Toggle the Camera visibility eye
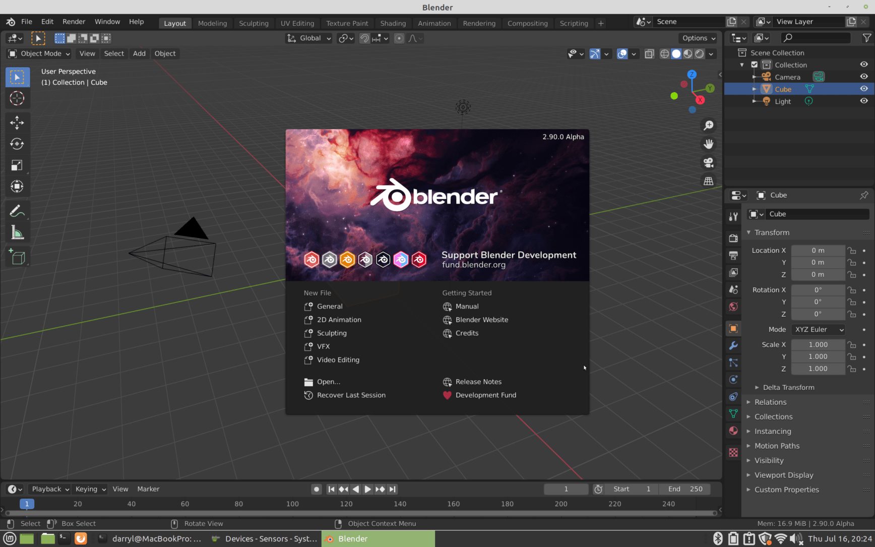Screen dimensions: 875x547 click(864, 77)
